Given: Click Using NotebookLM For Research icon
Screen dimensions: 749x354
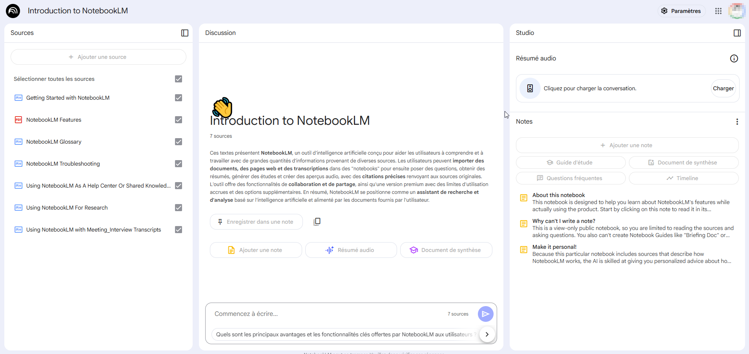Looking at the screenshot, I should [18, 208].
